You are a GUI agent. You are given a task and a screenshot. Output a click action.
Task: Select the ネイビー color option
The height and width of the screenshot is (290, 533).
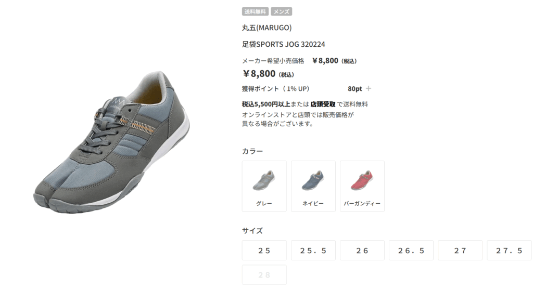pyautogui.click(x=313, y=187)
